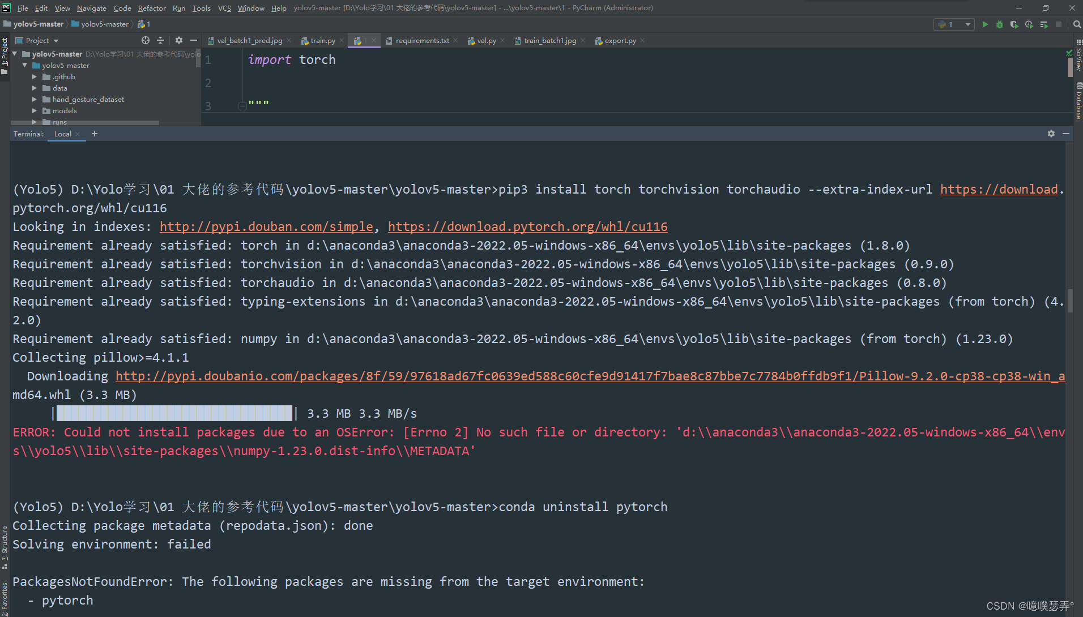Click the Project tree horizontal scrollbar
This screenshot has width=1083, height=617.
point(85,122)
